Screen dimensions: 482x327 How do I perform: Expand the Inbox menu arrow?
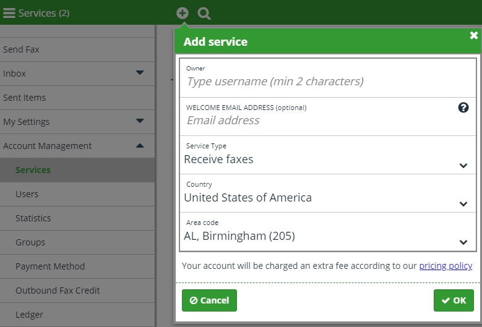(x=140, y=73)
